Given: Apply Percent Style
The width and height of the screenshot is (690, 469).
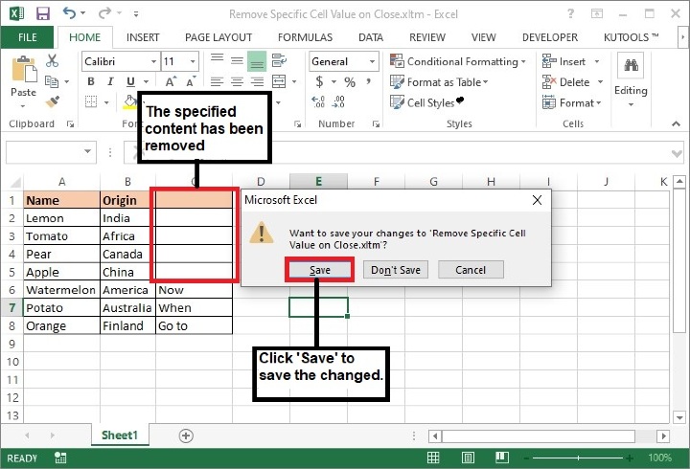Looking at the screenshot, I should tap(350, 81).
